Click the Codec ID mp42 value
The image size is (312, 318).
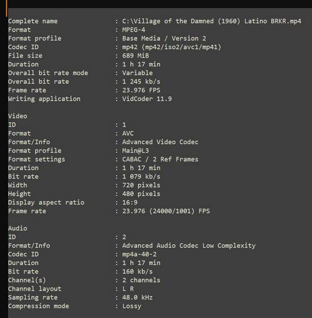pyautogui.click(x=171, y=47)
